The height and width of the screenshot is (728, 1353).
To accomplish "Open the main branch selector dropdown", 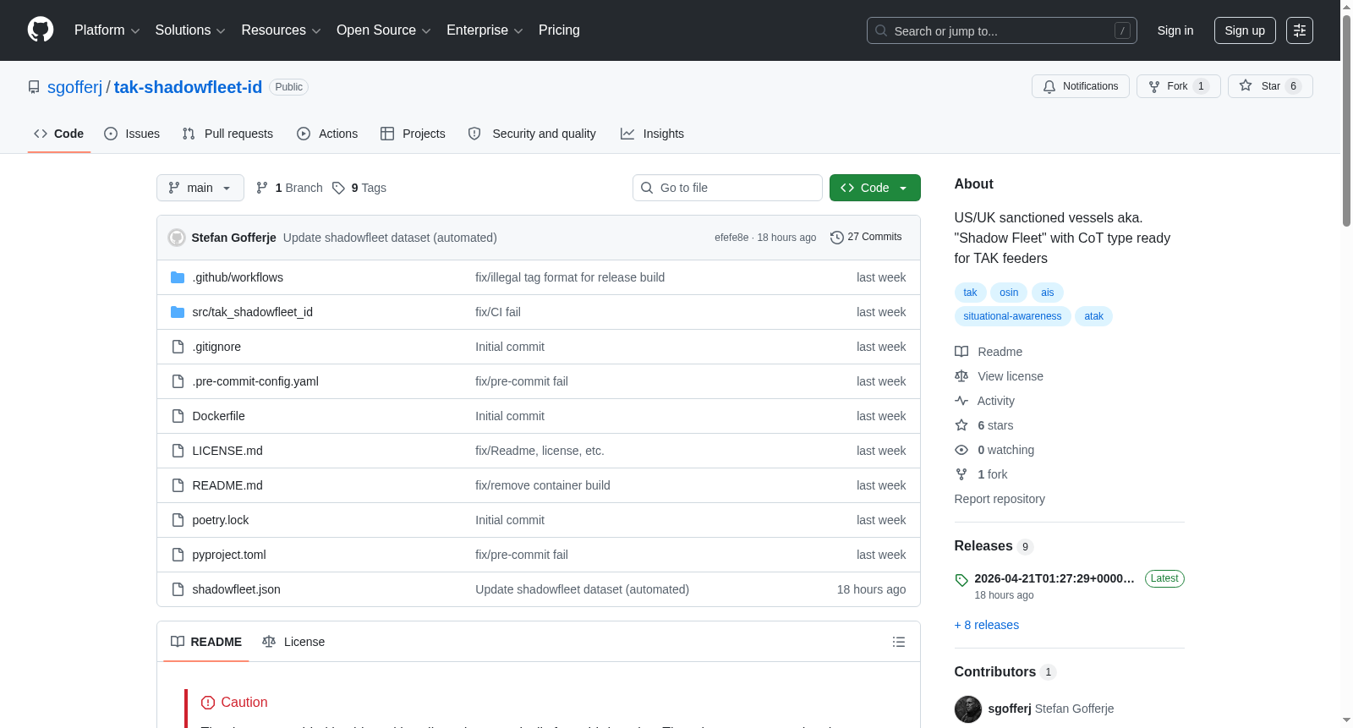I will click(200, 188).
